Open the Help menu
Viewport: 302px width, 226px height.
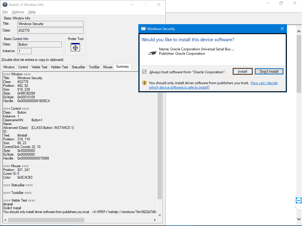pos(32,12)
